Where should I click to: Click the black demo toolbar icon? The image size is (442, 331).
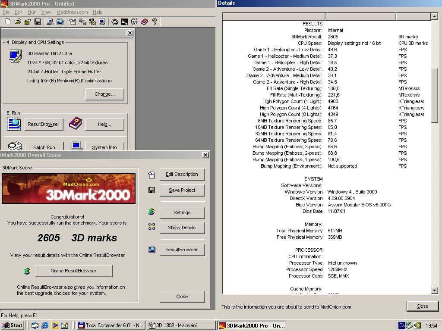(x=124, y=22)
